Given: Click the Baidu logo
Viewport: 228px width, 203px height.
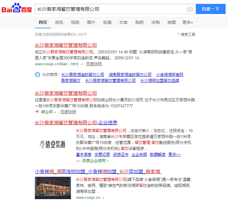Looking at the screenshot, I should [x=17, y=9].
